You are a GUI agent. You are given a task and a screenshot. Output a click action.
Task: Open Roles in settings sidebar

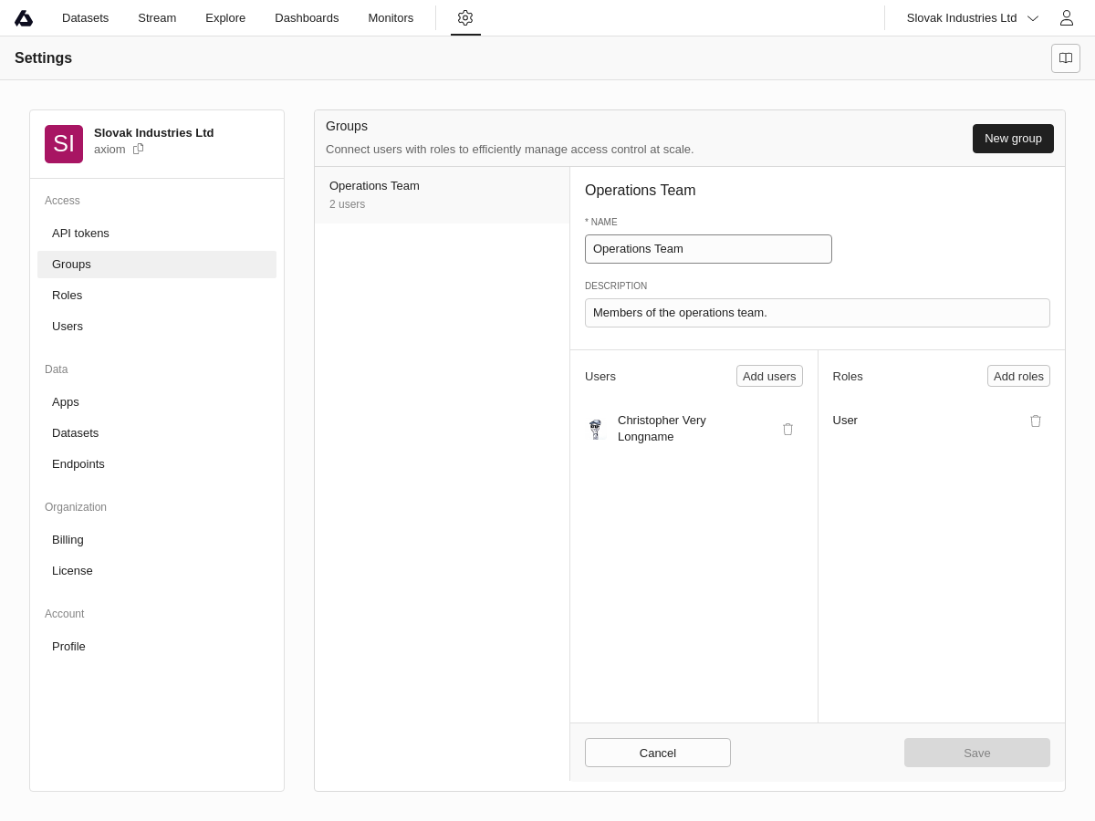(x=67, y=296)
